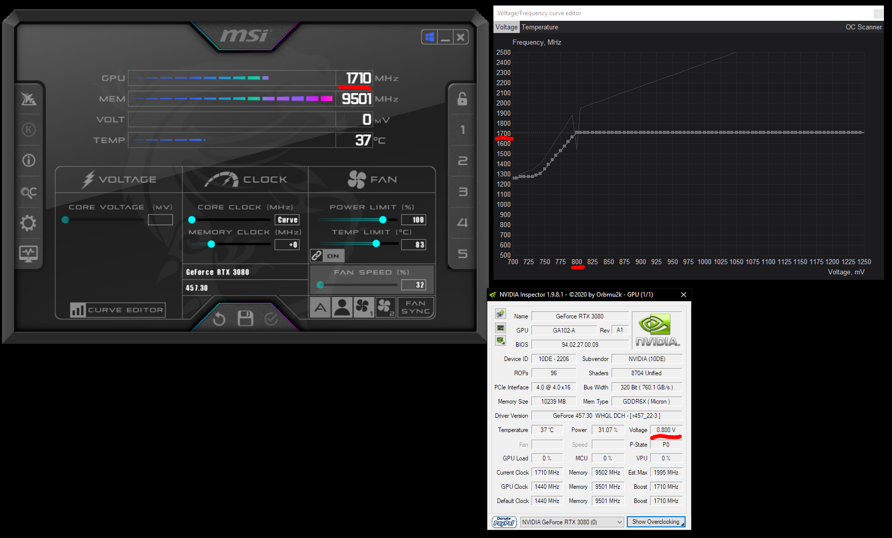Image resolution: width=892 pixels, height=538 pixels.
Task: Click OC Scanner in curve editor
Action: [864, 27]
